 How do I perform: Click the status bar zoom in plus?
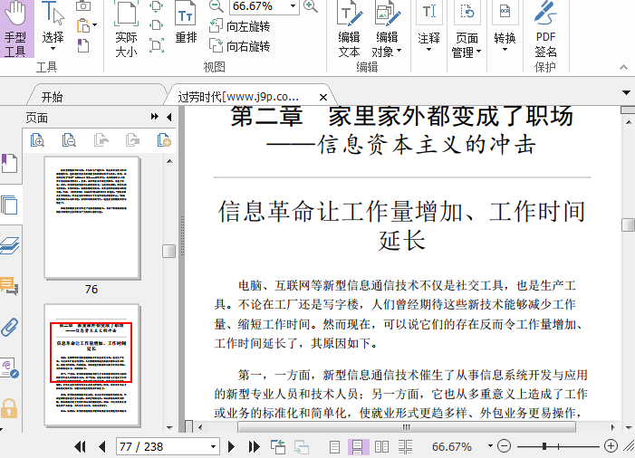611,446
